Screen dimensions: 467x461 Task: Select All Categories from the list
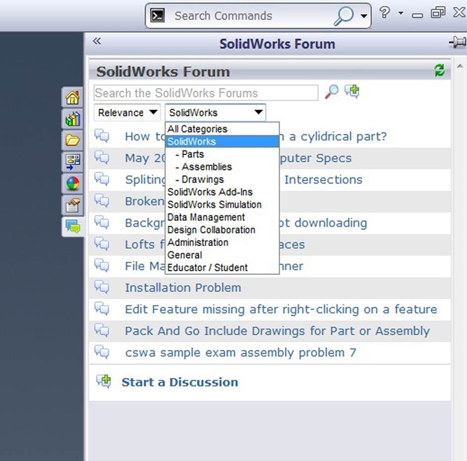pyautogui.click(x=197, y=129)
